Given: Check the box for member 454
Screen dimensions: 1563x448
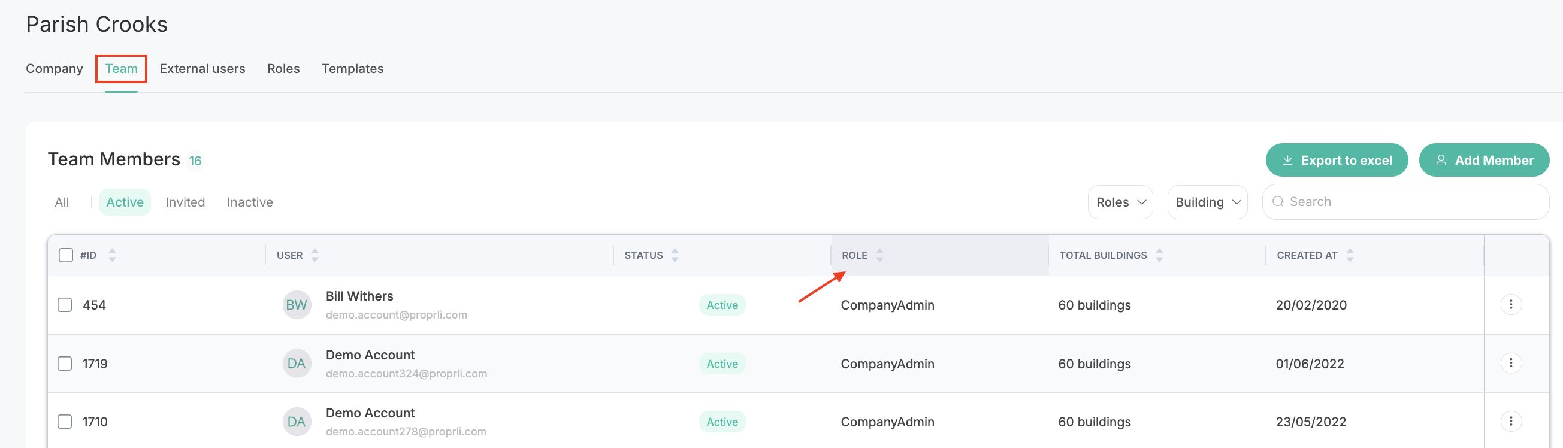Looking at the screenshot, I should click(x=65, y=304).
